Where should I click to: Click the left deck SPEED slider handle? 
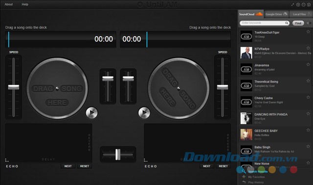(x=14, y=87)
